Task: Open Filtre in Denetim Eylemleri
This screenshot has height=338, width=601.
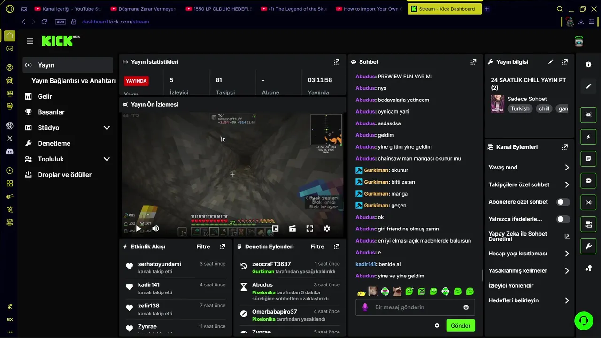Action: click(x=317, y=246)
